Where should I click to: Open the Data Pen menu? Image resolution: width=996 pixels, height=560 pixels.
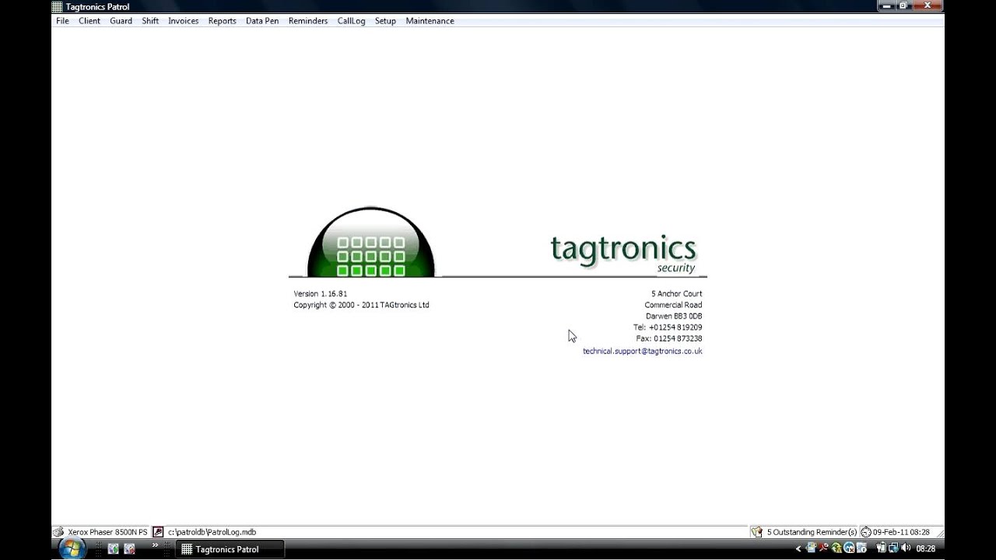tap(262, 21)
